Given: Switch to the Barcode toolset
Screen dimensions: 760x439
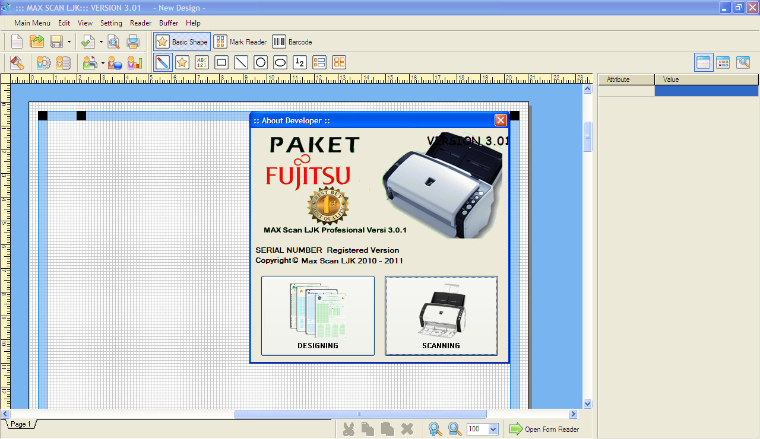Looking at the screenshot, I should click(292, 42).
